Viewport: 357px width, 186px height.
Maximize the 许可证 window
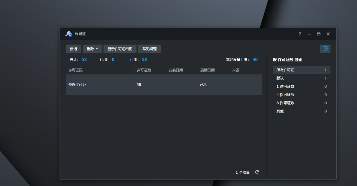(319, 34)
